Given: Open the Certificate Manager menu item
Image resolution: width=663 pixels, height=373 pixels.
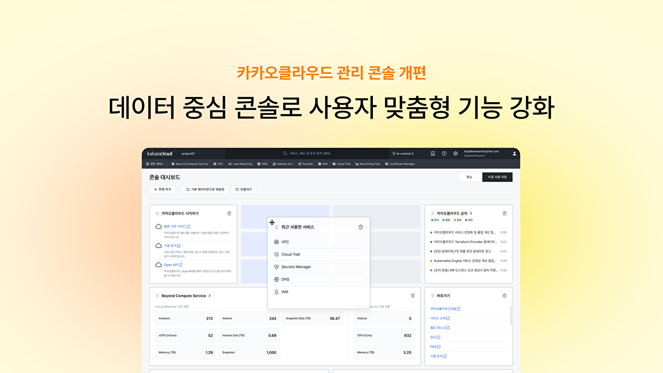Looking at the screenshot, I should click(x=400, y=163).
